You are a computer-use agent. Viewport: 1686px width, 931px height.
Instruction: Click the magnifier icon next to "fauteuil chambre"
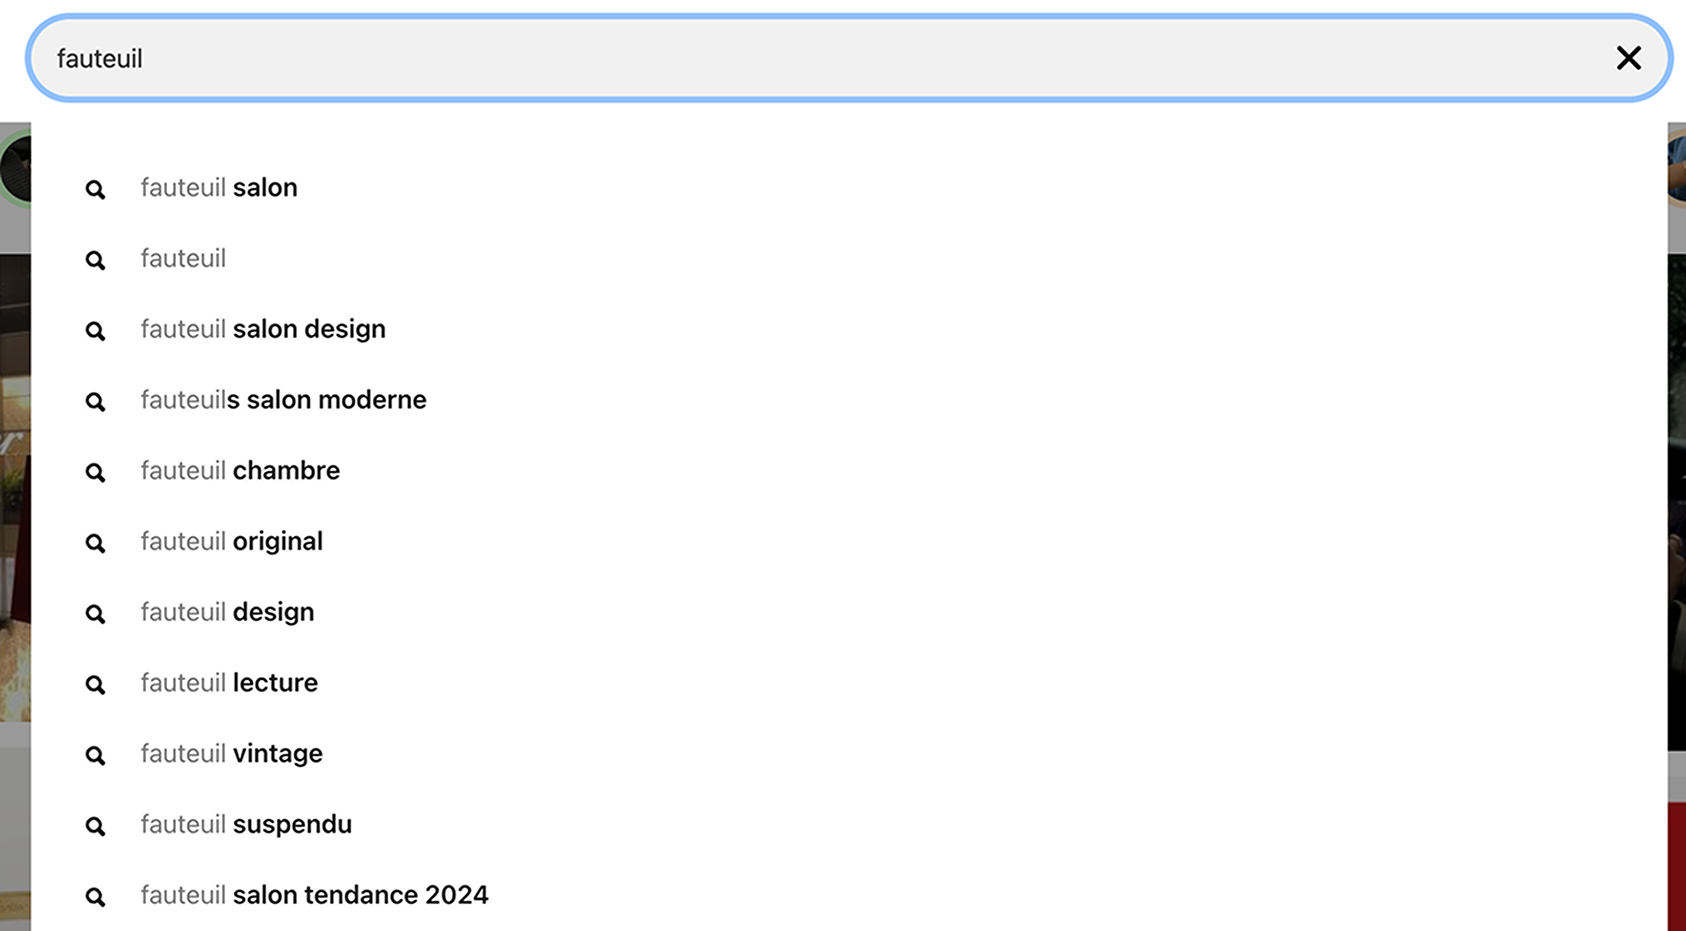[96, 473]
